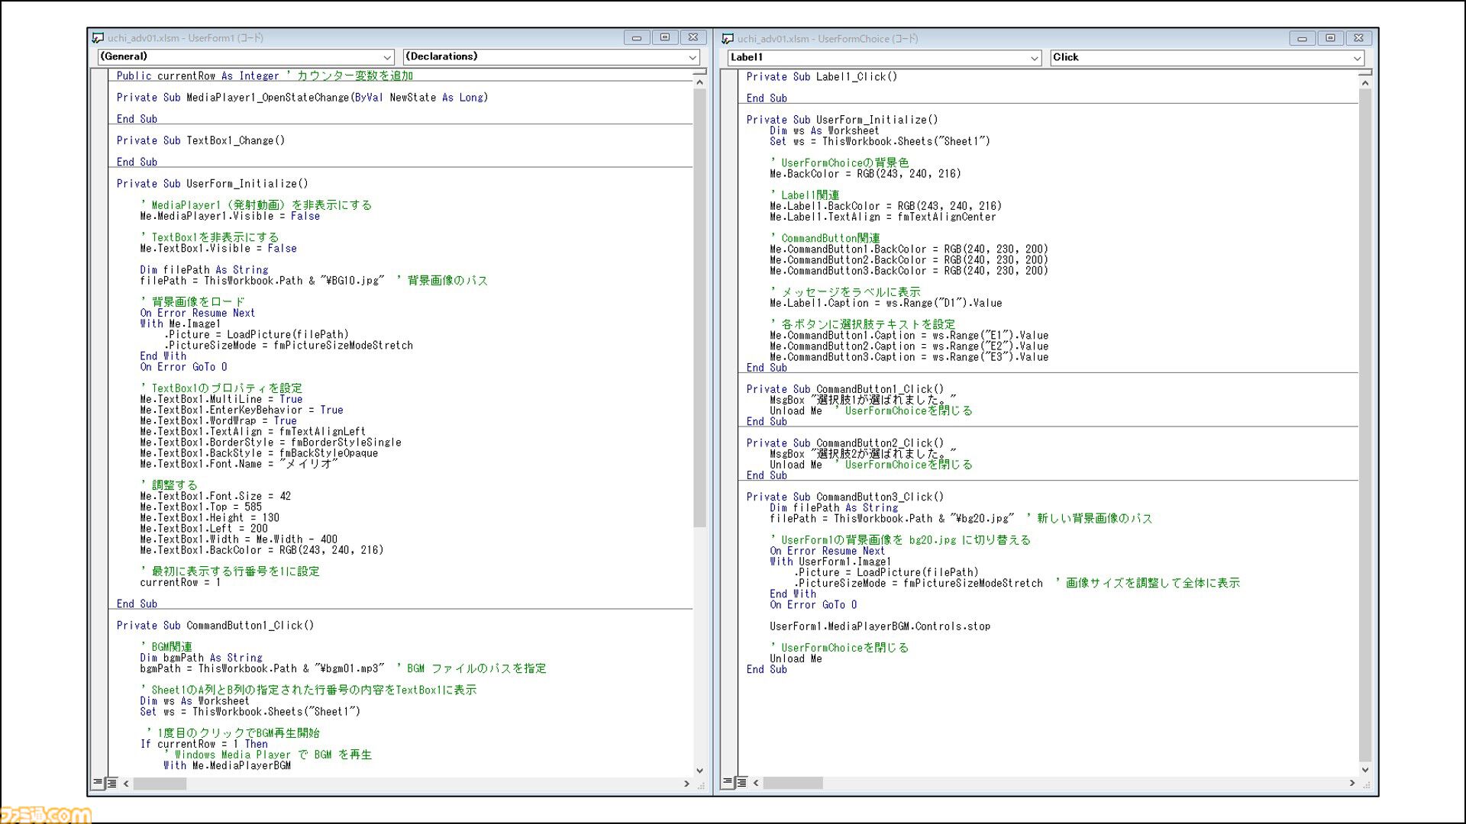This screenshot has width=1466, height=824.
Task: Click the line 'Me.BackColor = RGB(243, 240, 216)'
Action: 865,173
